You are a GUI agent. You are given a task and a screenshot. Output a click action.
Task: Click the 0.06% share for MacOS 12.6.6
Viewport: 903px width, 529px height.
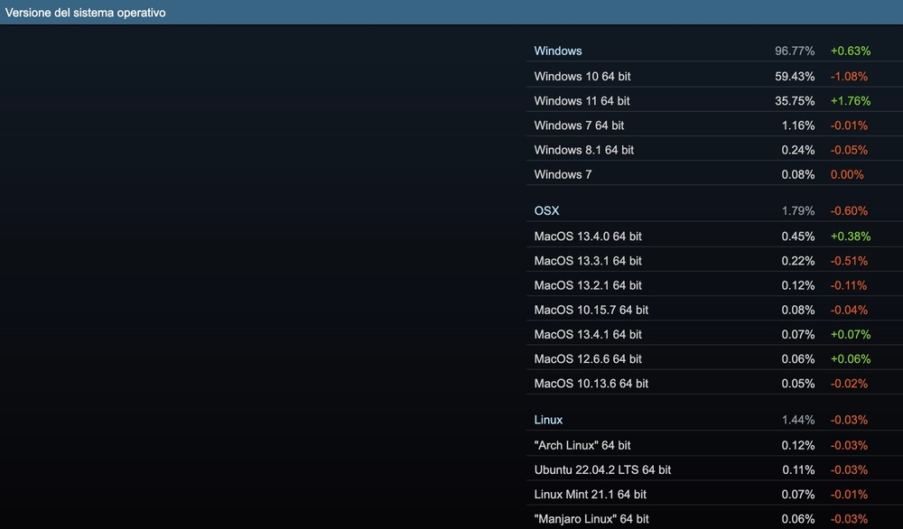point(798,358)
